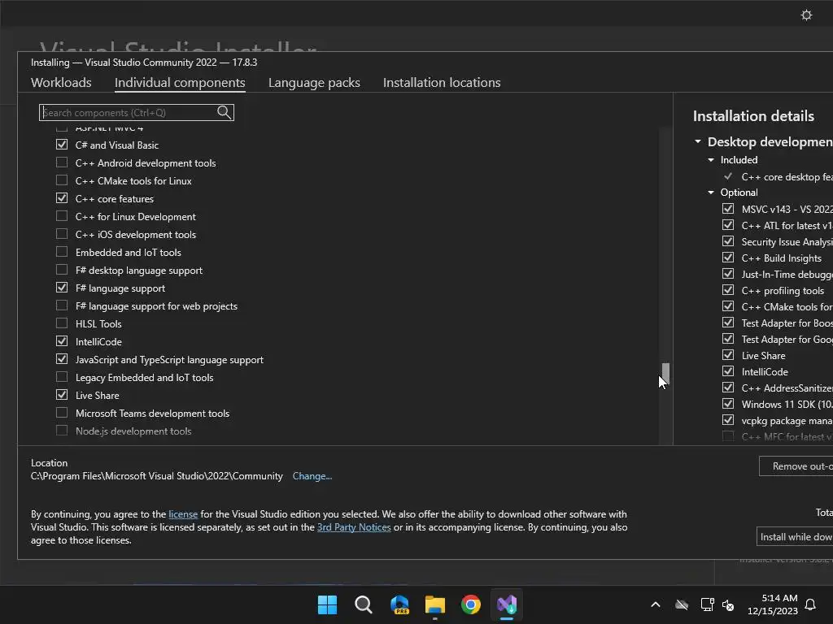Toggle C++ core features checkbox
Viewport: 833px width, 624px height.
[62, 198]
